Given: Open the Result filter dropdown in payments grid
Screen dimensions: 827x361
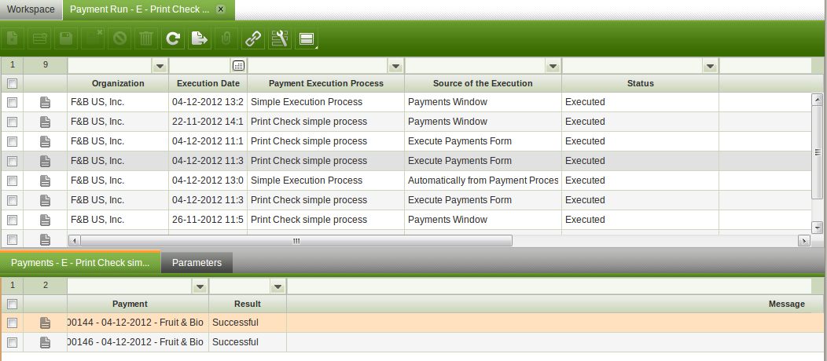Looking at the screenshot, I should 278,286.
